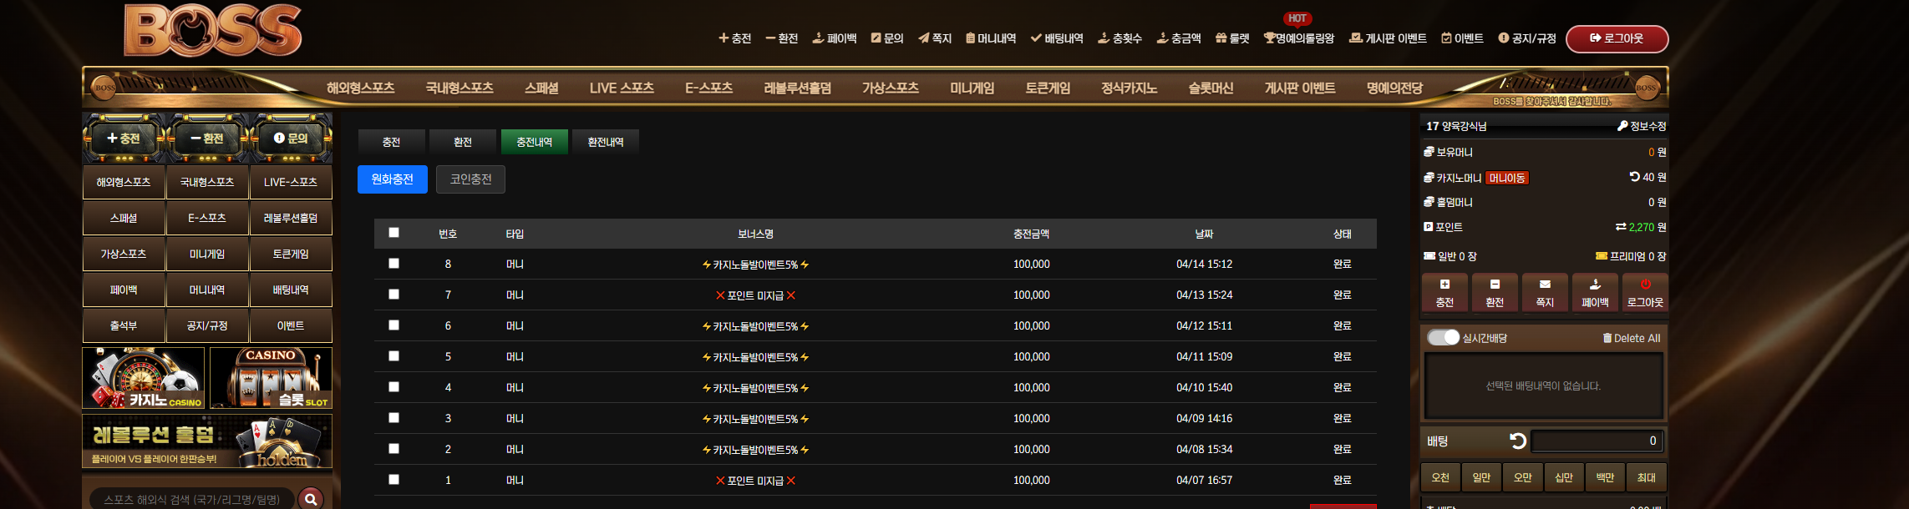
Task: Click the sports search magnifier icon
Action: click(311, 499)
